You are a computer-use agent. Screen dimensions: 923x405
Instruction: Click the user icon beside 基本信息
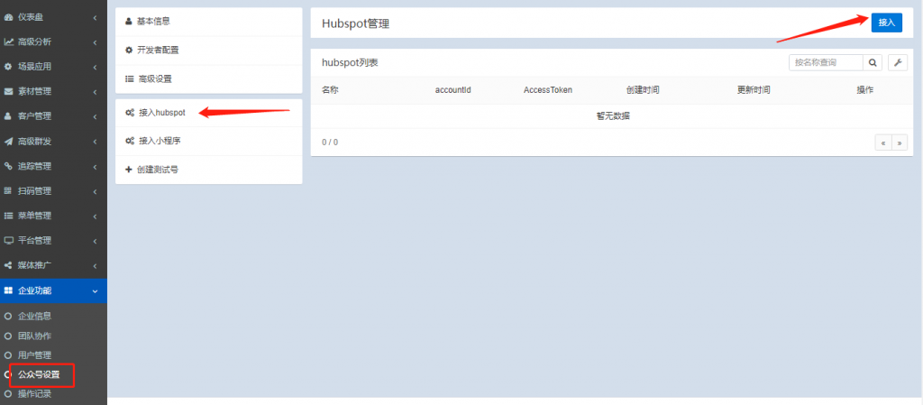point(129,21)
